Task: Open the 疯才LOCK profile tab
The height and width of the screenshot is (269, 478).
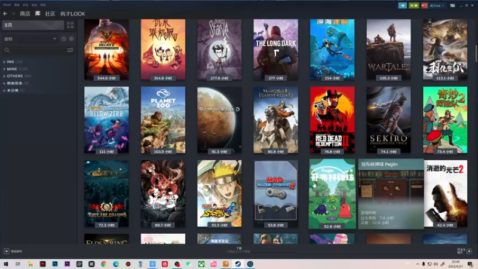Action: (x=72, y=14)
